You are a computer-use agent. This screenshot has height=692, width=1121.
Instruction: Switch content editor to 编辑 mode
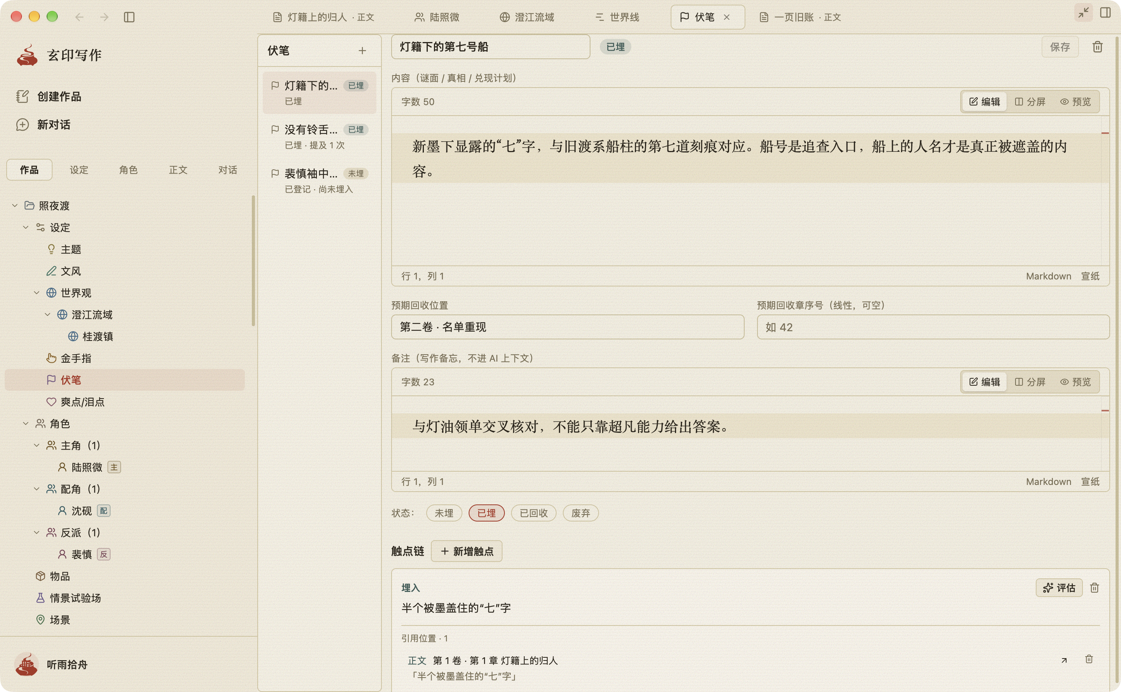click(984, 102)
